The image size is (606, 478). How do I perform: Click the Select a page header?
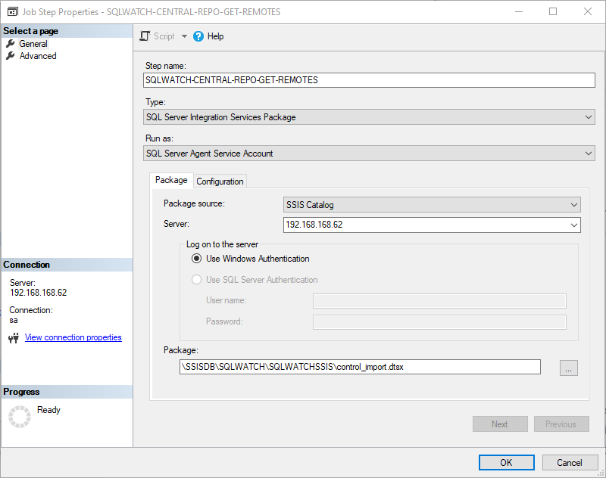[67, 31]
